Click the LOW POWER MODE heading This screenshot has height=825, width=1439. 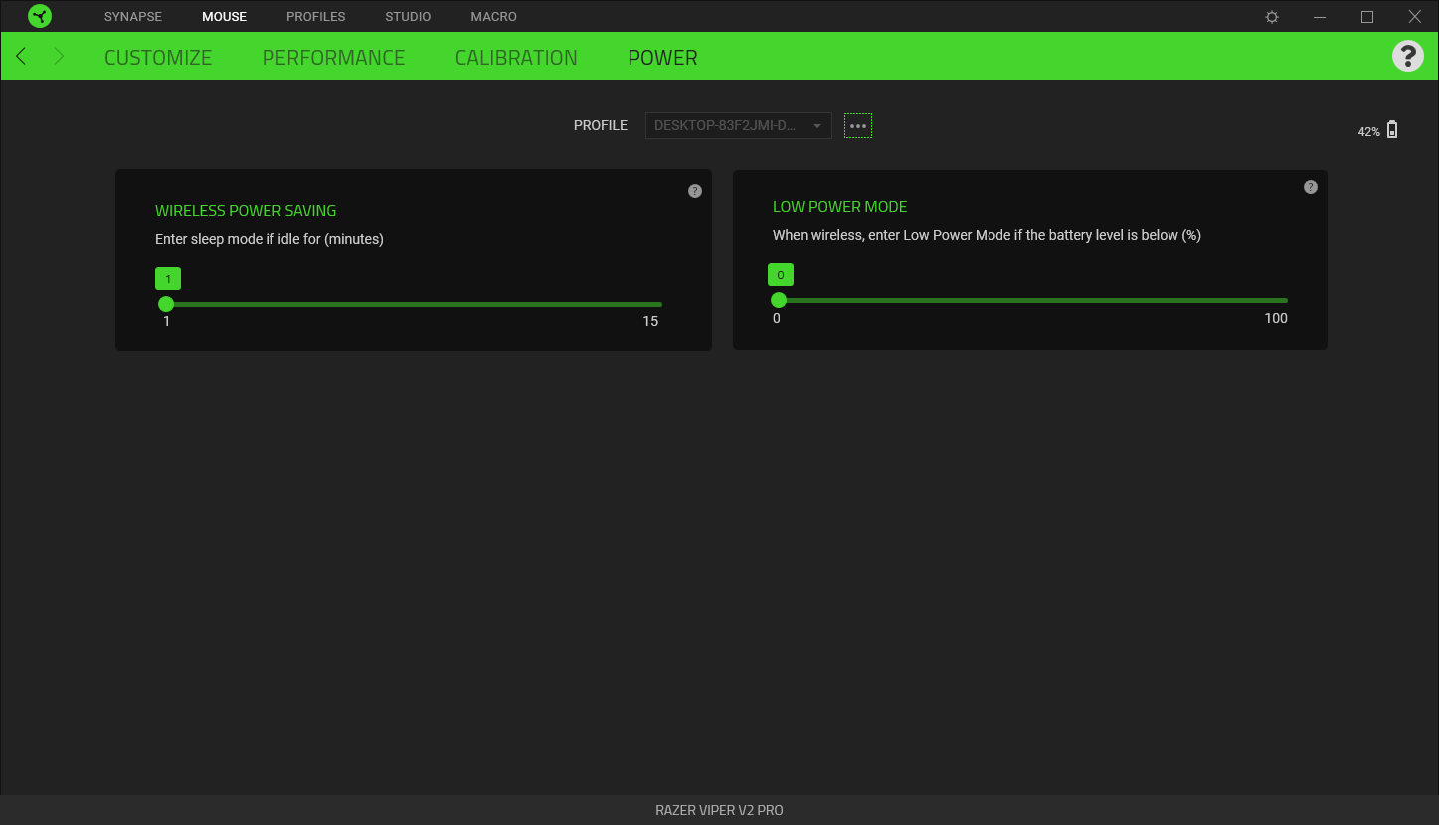840,207
